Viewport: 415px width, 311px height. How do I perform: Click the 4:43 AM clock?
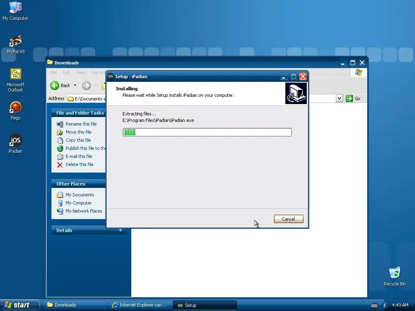[400, 305]
